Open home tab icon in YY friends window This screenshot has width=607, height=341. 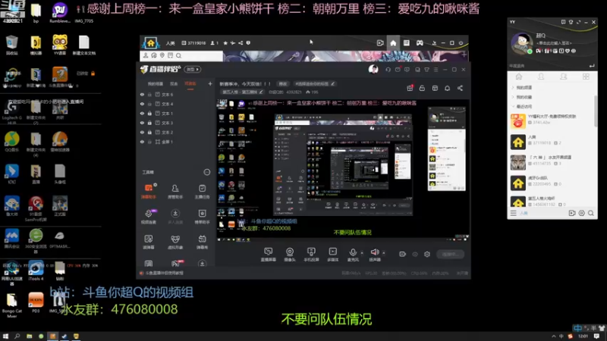[x=519, y=77]
